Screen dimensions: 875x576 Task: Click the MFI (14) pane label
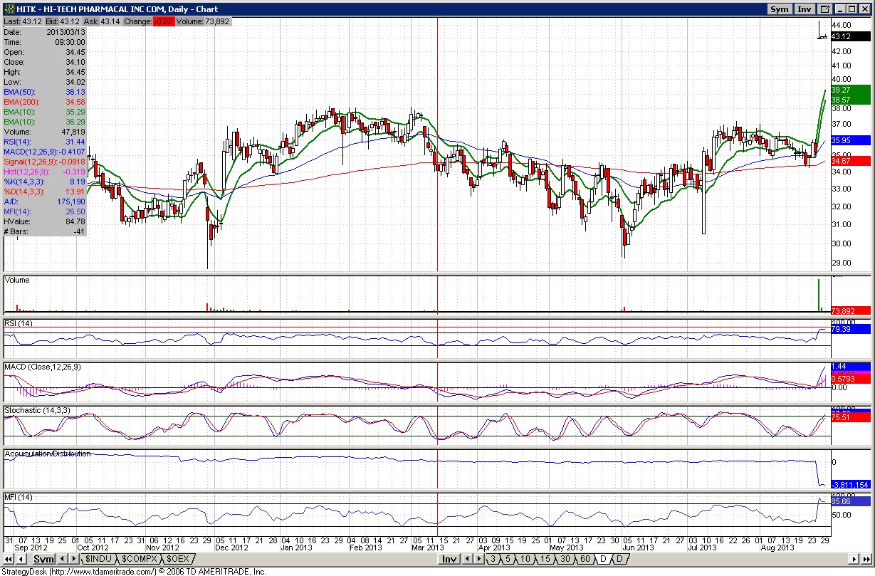[x=19, y=496]
